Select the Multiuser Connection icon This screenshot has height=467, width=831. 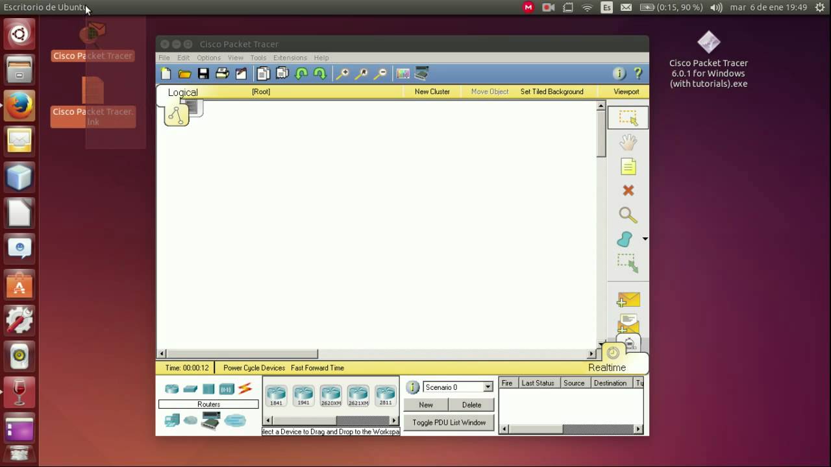coord(235,420)
